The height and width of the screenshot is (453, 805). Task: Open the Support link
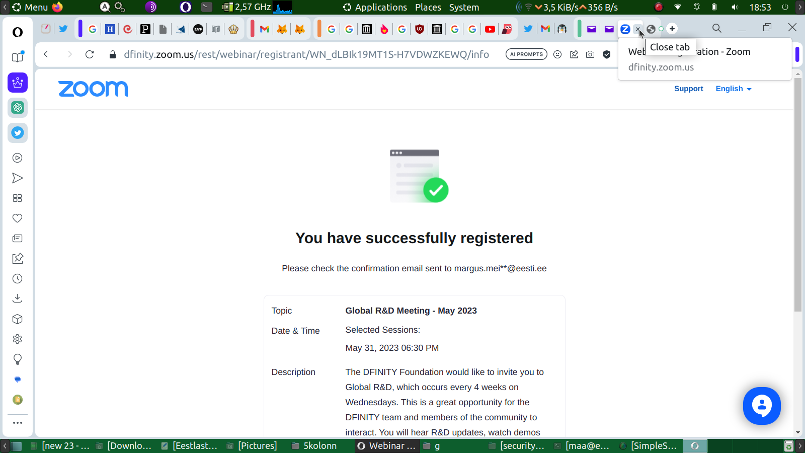[x=689, y=89]
